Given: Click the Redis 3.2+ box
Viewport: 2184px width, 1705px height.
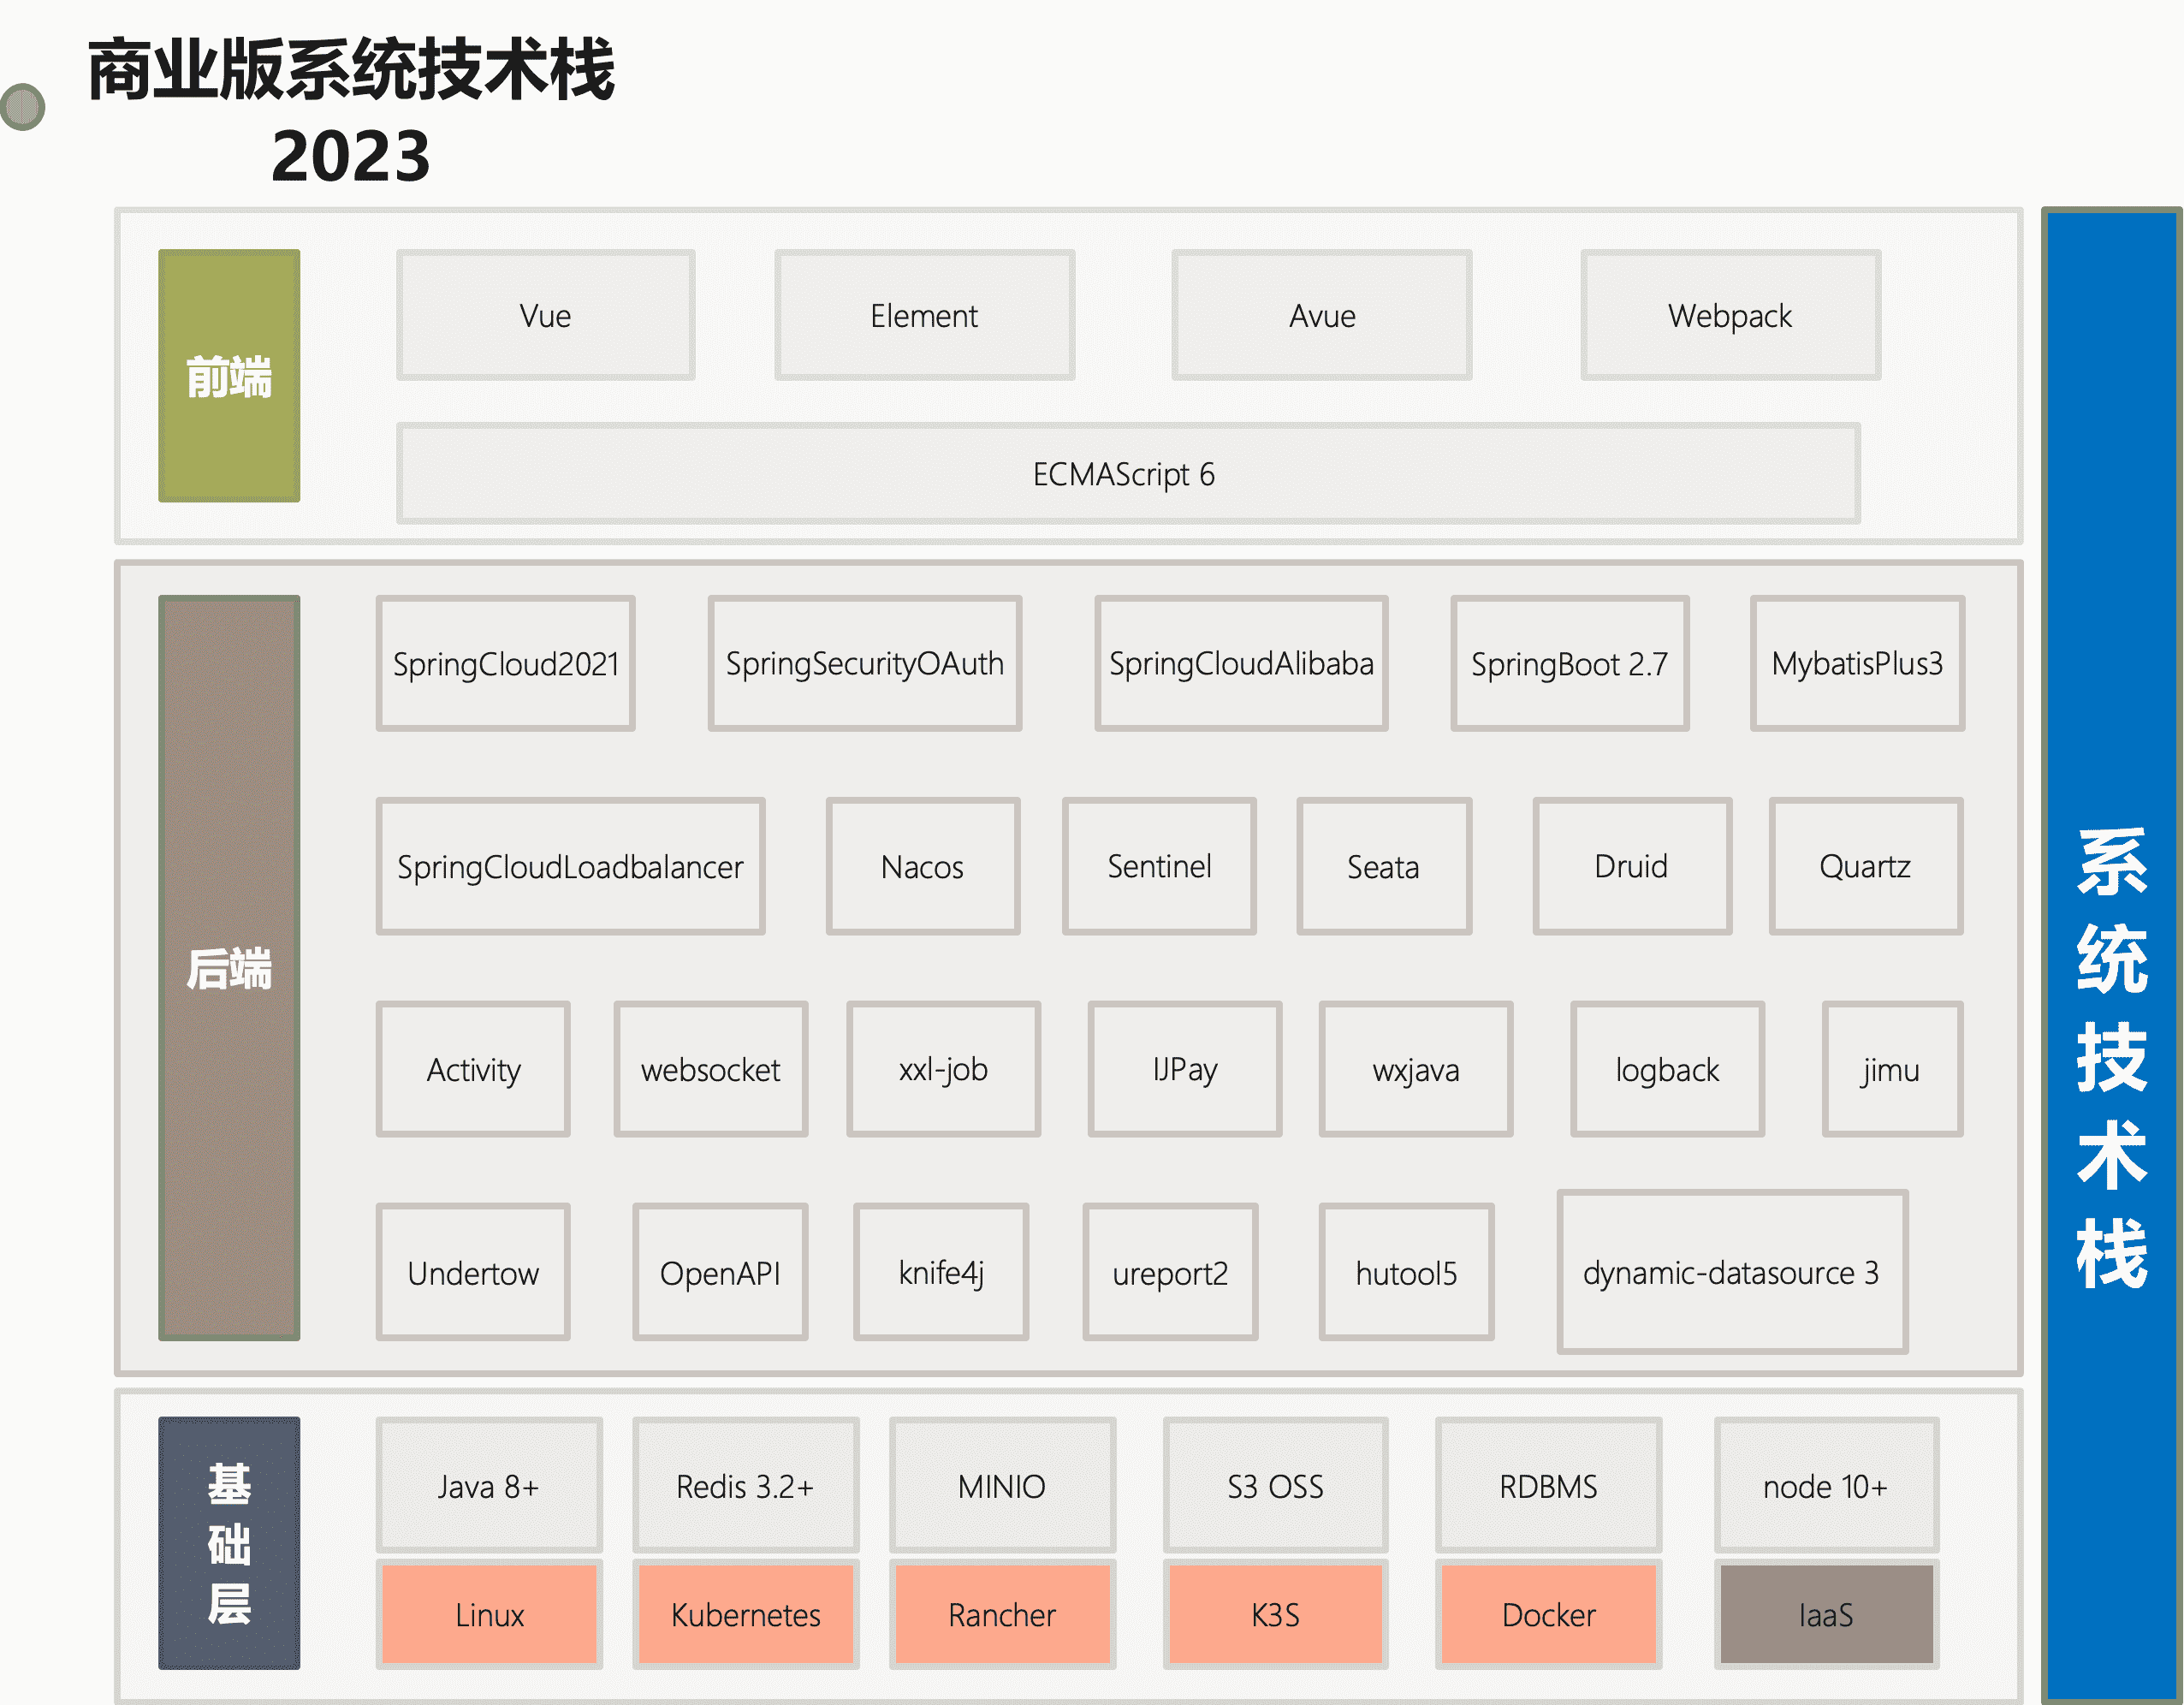Looking at the screenshot, I should [x=745, y=1486].
